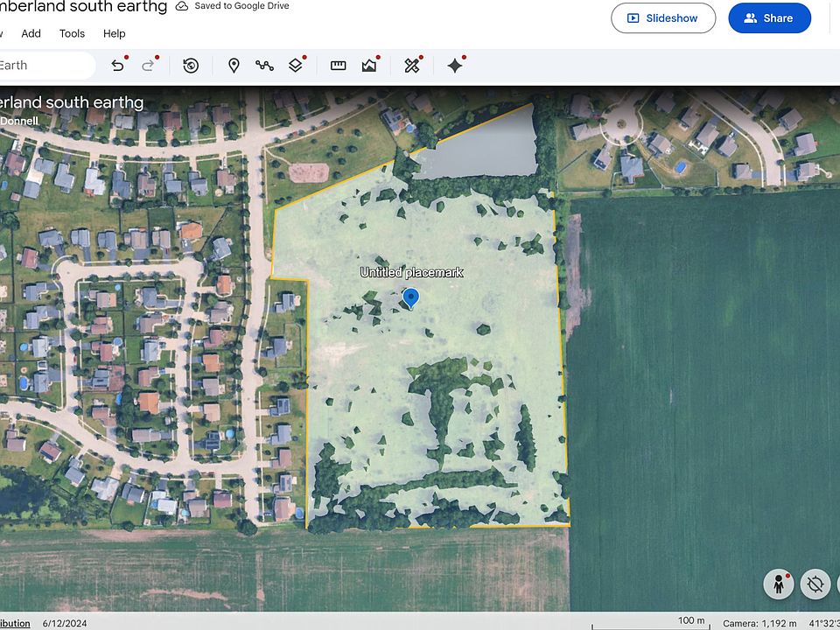
Task: Select the Measure ruler tool
Action: point(338,66)
